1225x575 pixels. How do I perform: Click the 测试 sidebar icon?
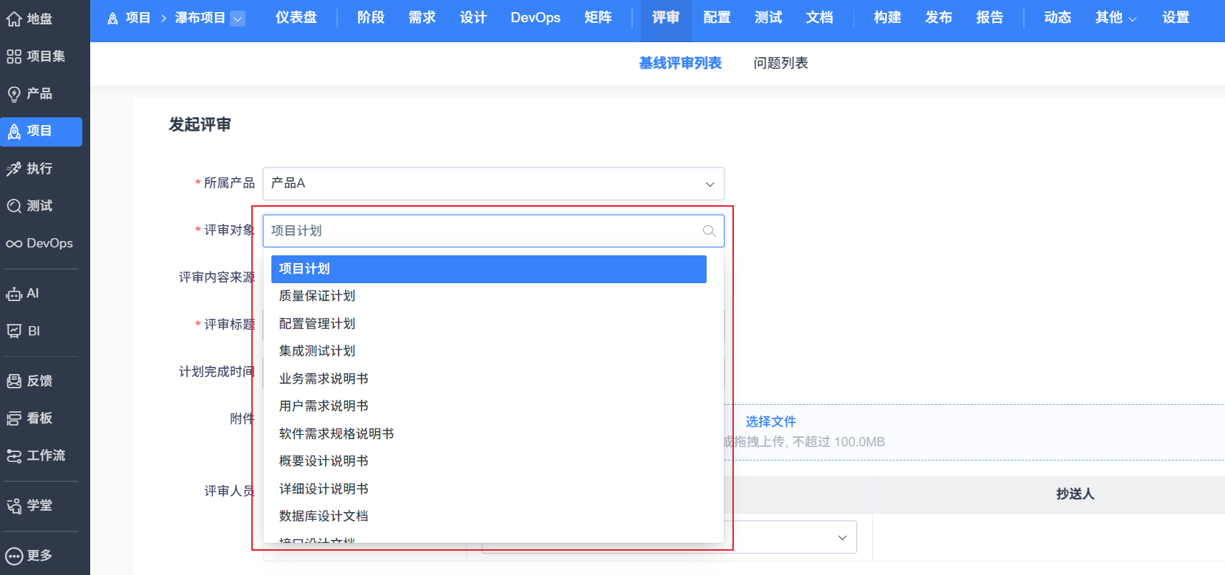tap(14, 206)
